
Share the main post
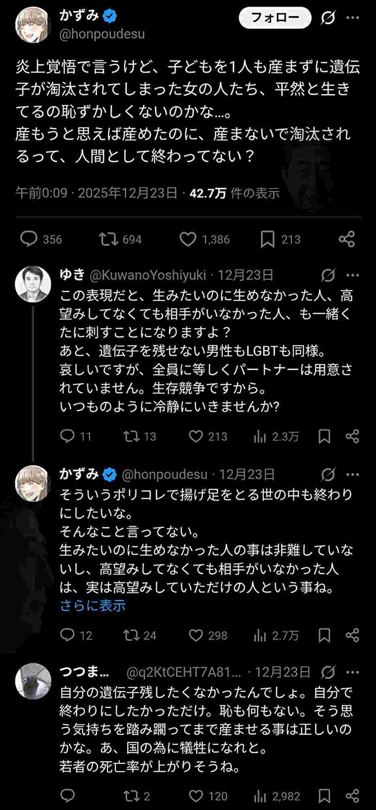tap(346, 239)
